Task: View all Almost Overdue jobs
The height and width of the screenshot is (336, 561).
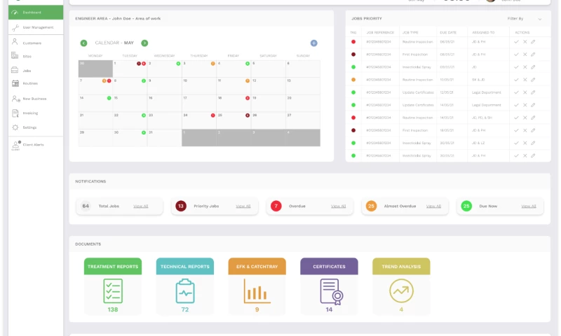Action: pos(433,206)
